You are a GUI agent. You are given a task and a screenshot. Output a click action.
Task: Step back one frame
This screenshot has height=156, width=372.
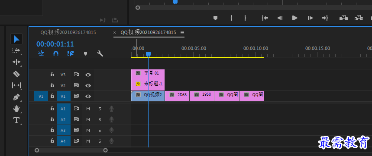pyautogui.click(x=280, y=18)
